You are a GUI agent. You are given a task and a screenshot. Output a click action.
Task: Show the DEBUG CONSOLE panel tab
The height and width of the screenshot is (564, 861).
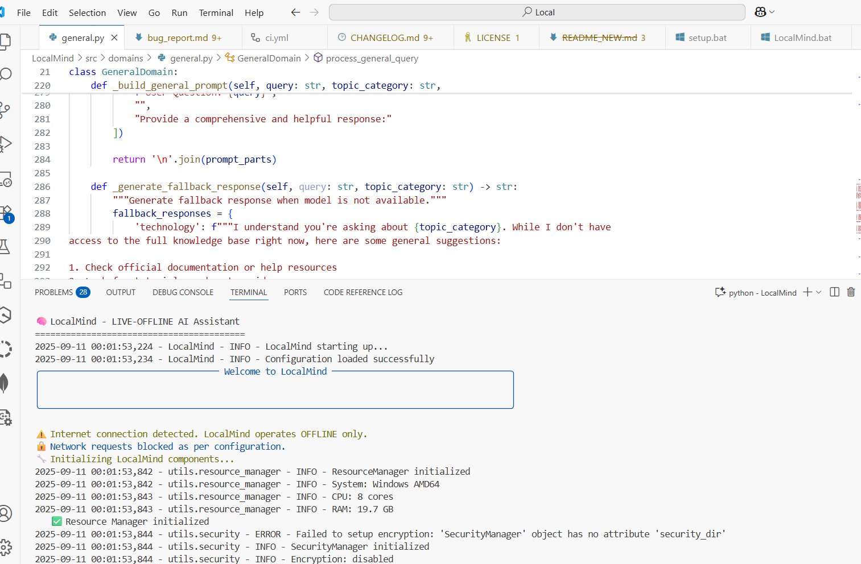tap(183, 292)
